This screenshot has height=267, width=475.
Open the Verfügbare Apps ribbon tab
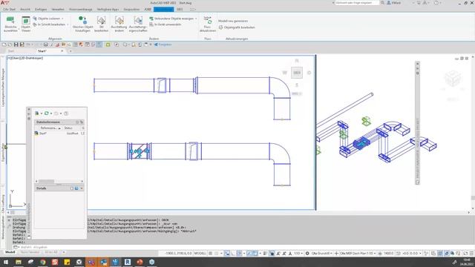tap(108, 10)
